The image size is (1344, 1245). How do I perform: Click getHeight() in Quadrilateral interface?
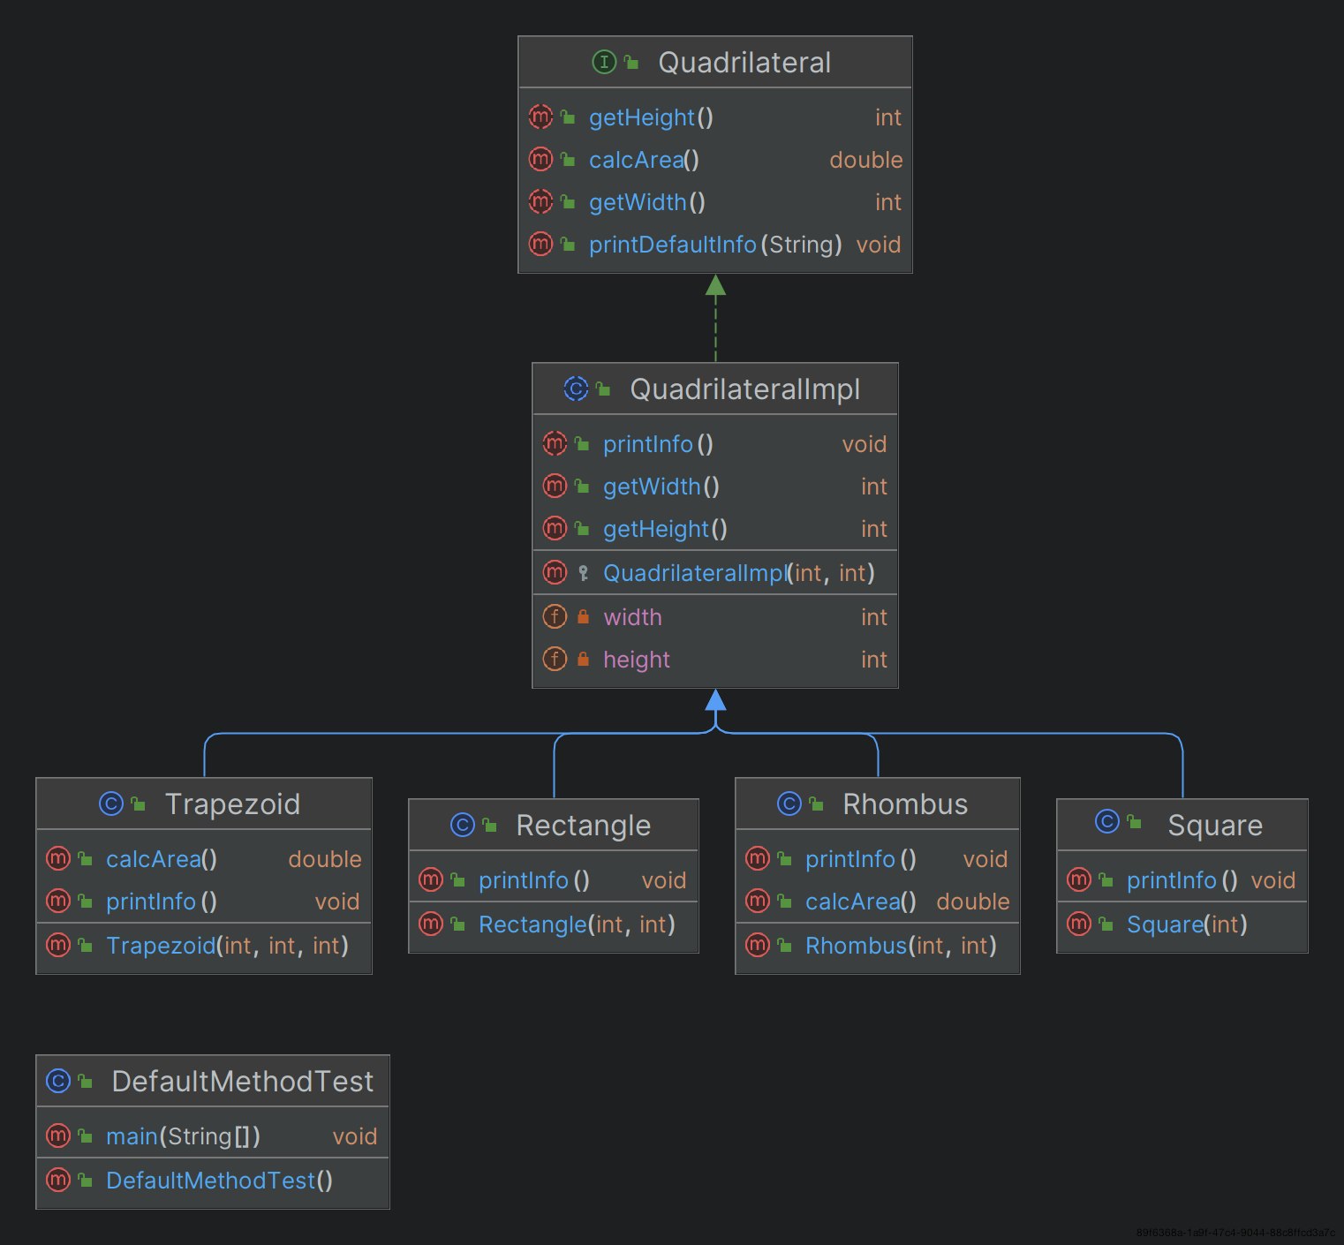pos(651,117)
